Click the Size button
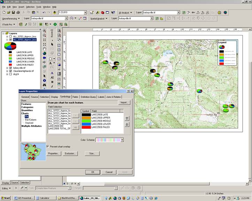This screenshot has height=201, width=252. pos(92,153)
